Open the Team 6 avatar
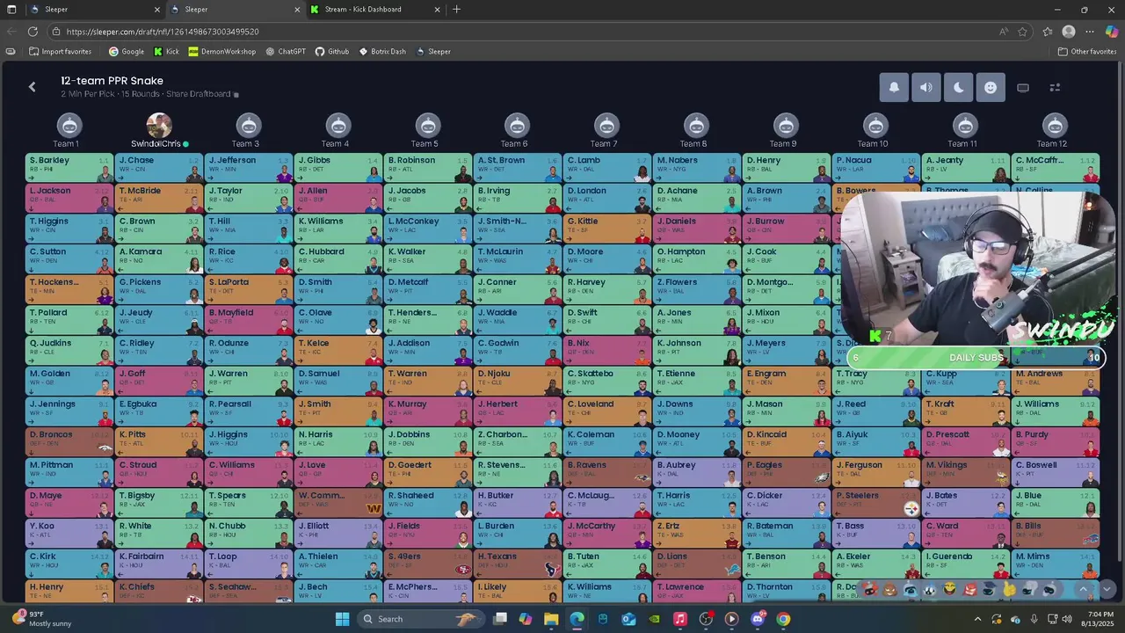 (x=518, y=126)
